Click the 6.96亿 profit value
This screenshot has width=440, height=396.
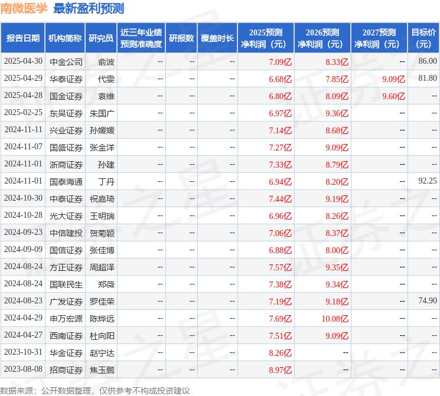point(280,216)
